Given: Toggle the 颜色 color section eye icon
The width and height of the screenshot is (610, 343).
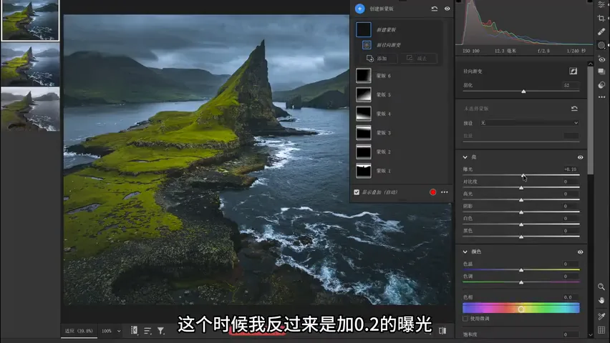Looking at the screenshot, I should pos(580,252).
